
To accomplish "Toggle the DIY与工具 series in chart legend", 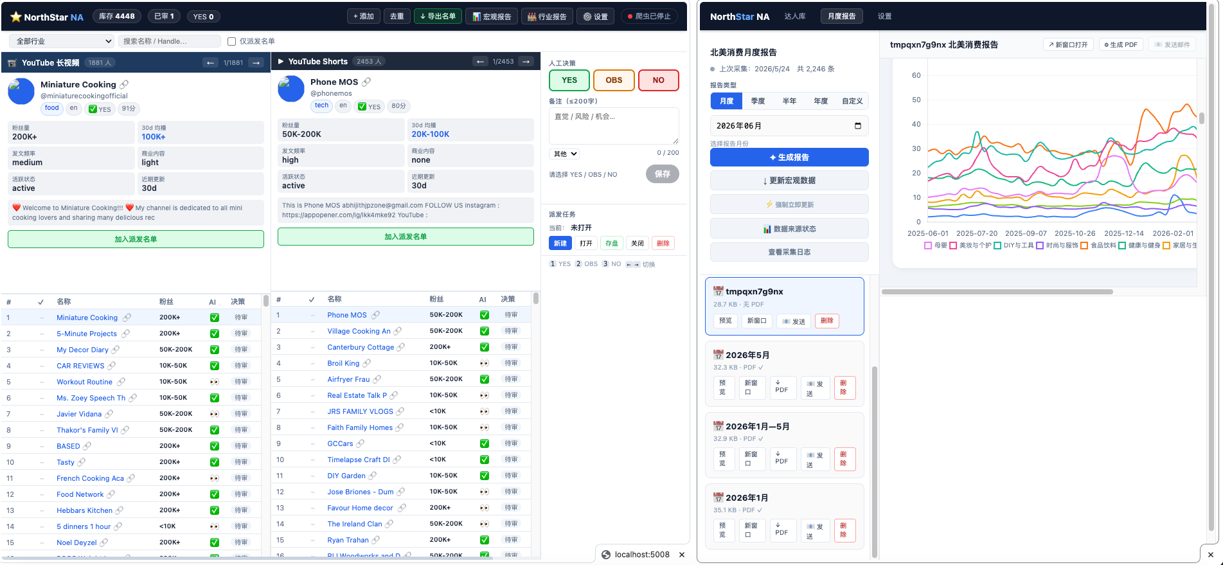I will (1013, 245).
